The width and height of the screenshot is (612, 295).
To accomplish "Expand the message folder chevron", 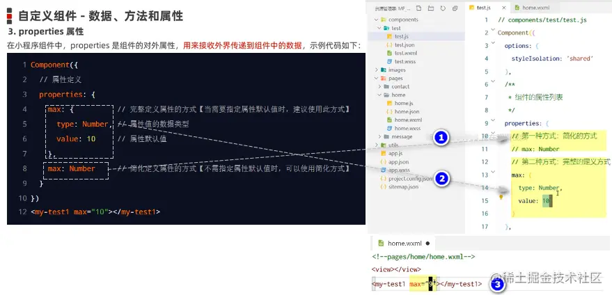I will point(379,136).
